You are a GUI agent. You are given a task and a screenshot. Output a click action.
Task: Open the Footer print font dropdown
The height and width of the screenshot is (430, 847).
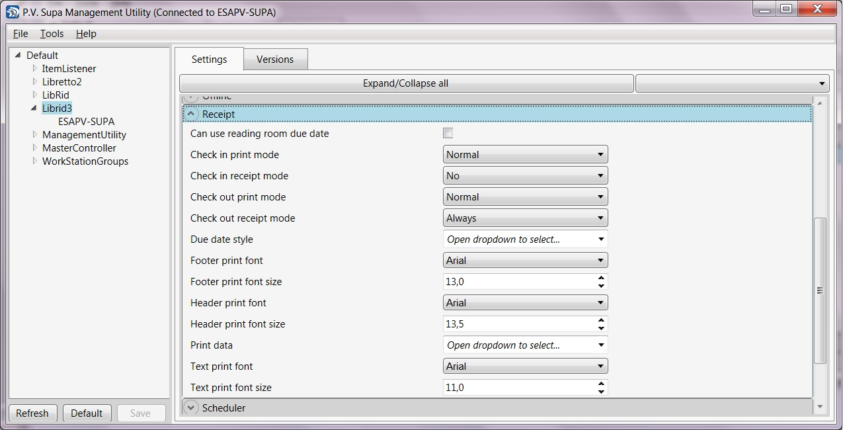tap(525, 261)
